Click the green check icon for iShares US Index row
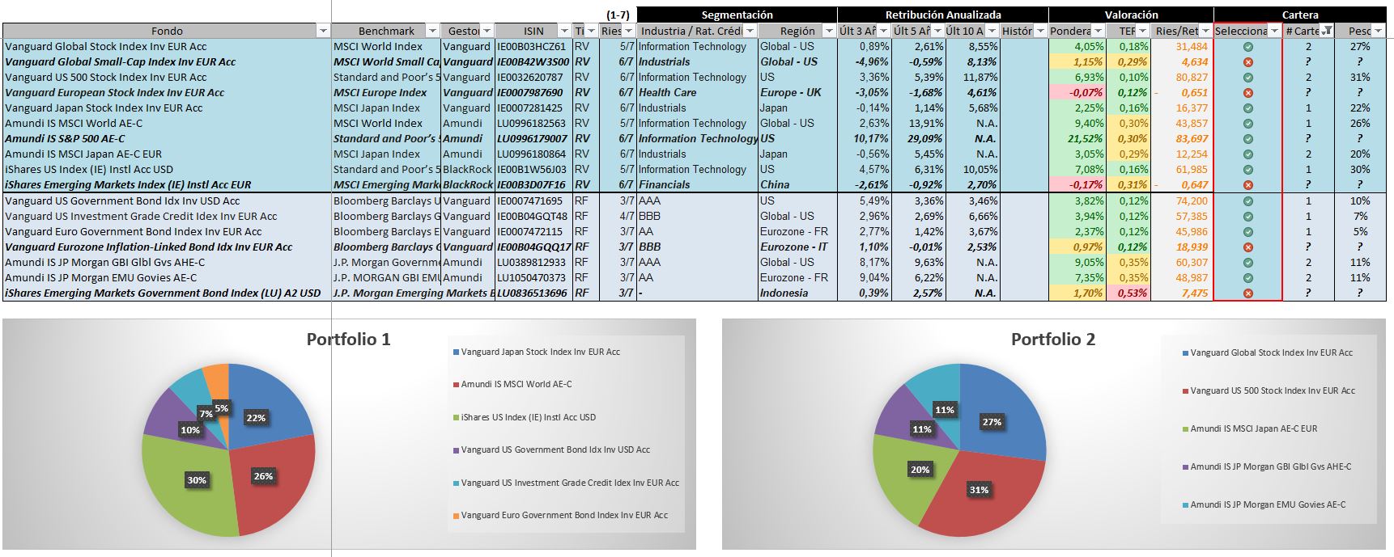 pos(1247,170)
